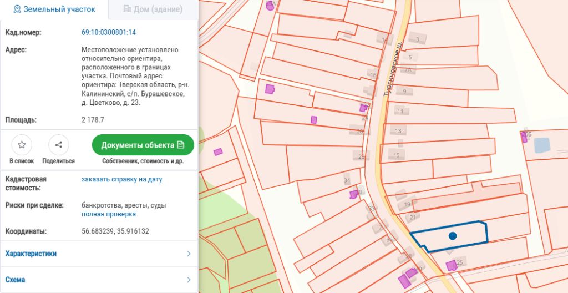This screenshot has width=568, height=293.
Task: Expand the Схема section
Action: pos(99,280)
